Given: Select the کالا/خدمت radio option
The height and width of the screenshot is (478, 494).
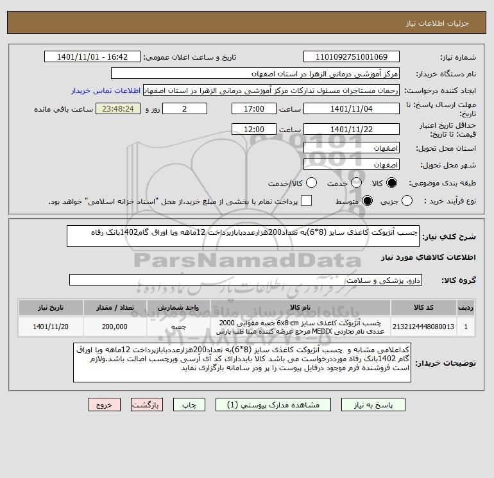Looking at the screenshot, I should [312, 183].
